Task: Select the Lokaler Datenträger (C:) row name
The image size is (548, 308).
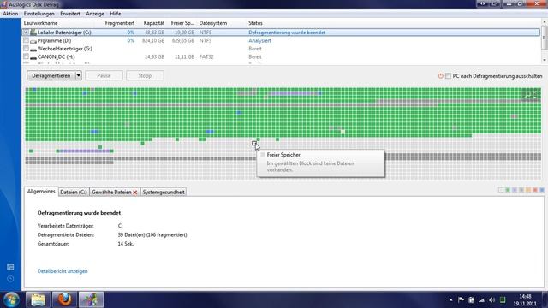Action: click(64, 33)
